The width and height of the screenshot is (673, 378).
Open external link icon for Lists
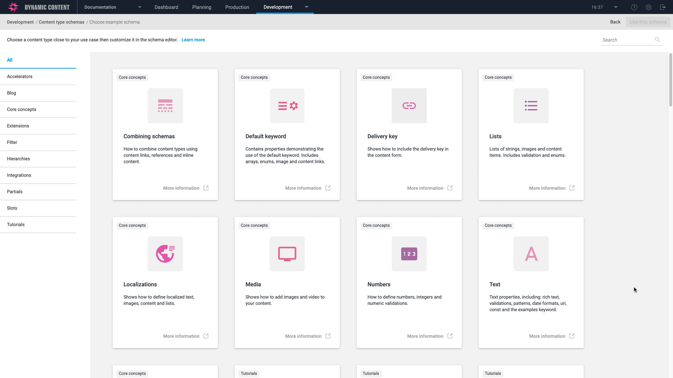pos(572,188)
